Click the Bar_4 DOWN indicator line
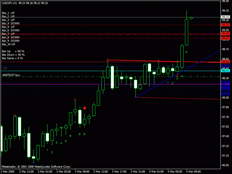This screenshot has width=232, height=174. tap(11, 23)
